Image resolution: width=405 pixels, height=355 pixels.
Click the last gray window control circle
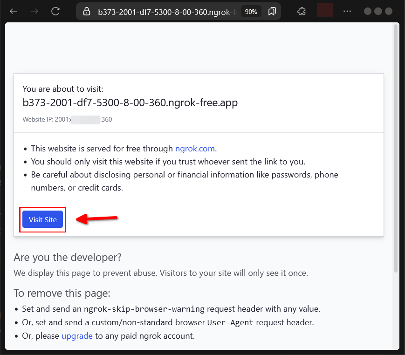click(389, 11)
